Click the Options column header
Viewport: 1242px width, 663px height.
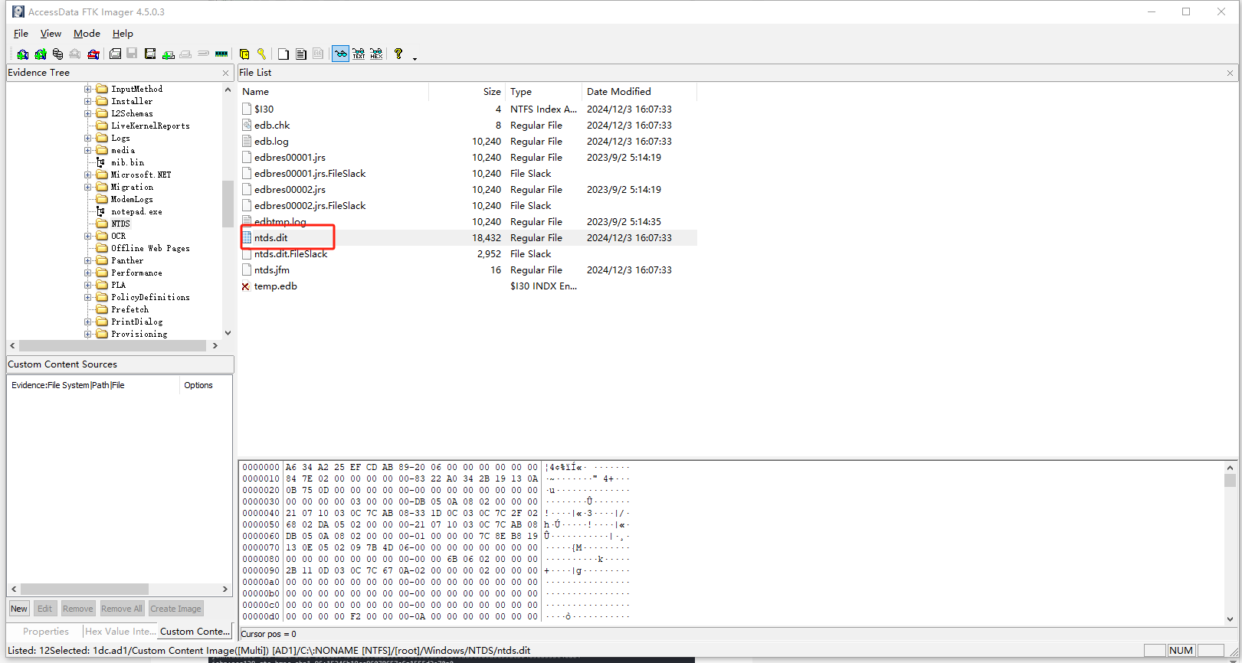(205, 385)
